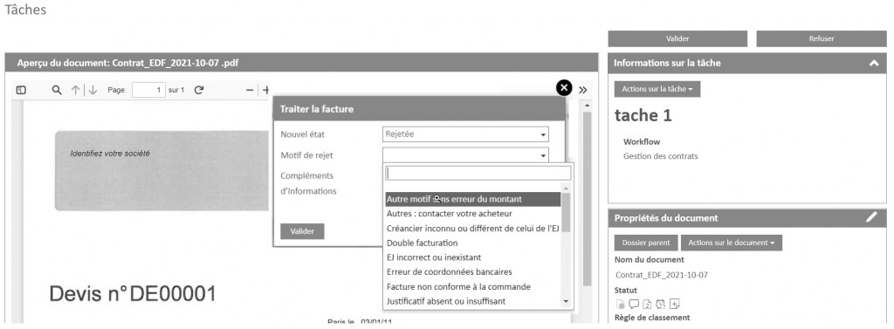Click document name Contrat_EDF_2021-10-07
The height and width of the screenshot is (329, 894).
[x=662, y=276]
